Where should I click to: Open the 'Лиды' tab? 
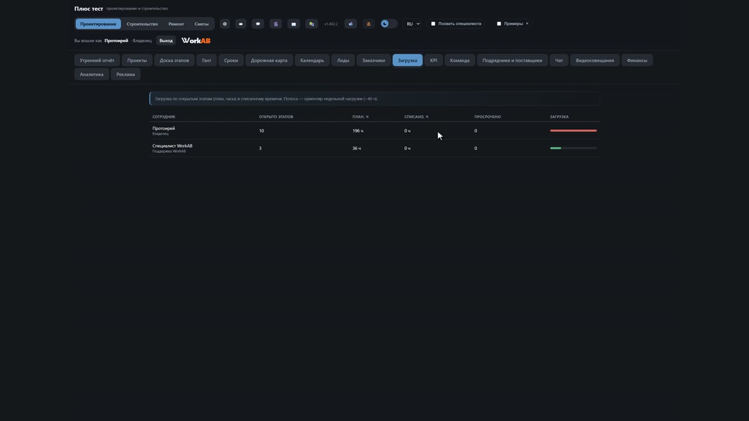343,60
